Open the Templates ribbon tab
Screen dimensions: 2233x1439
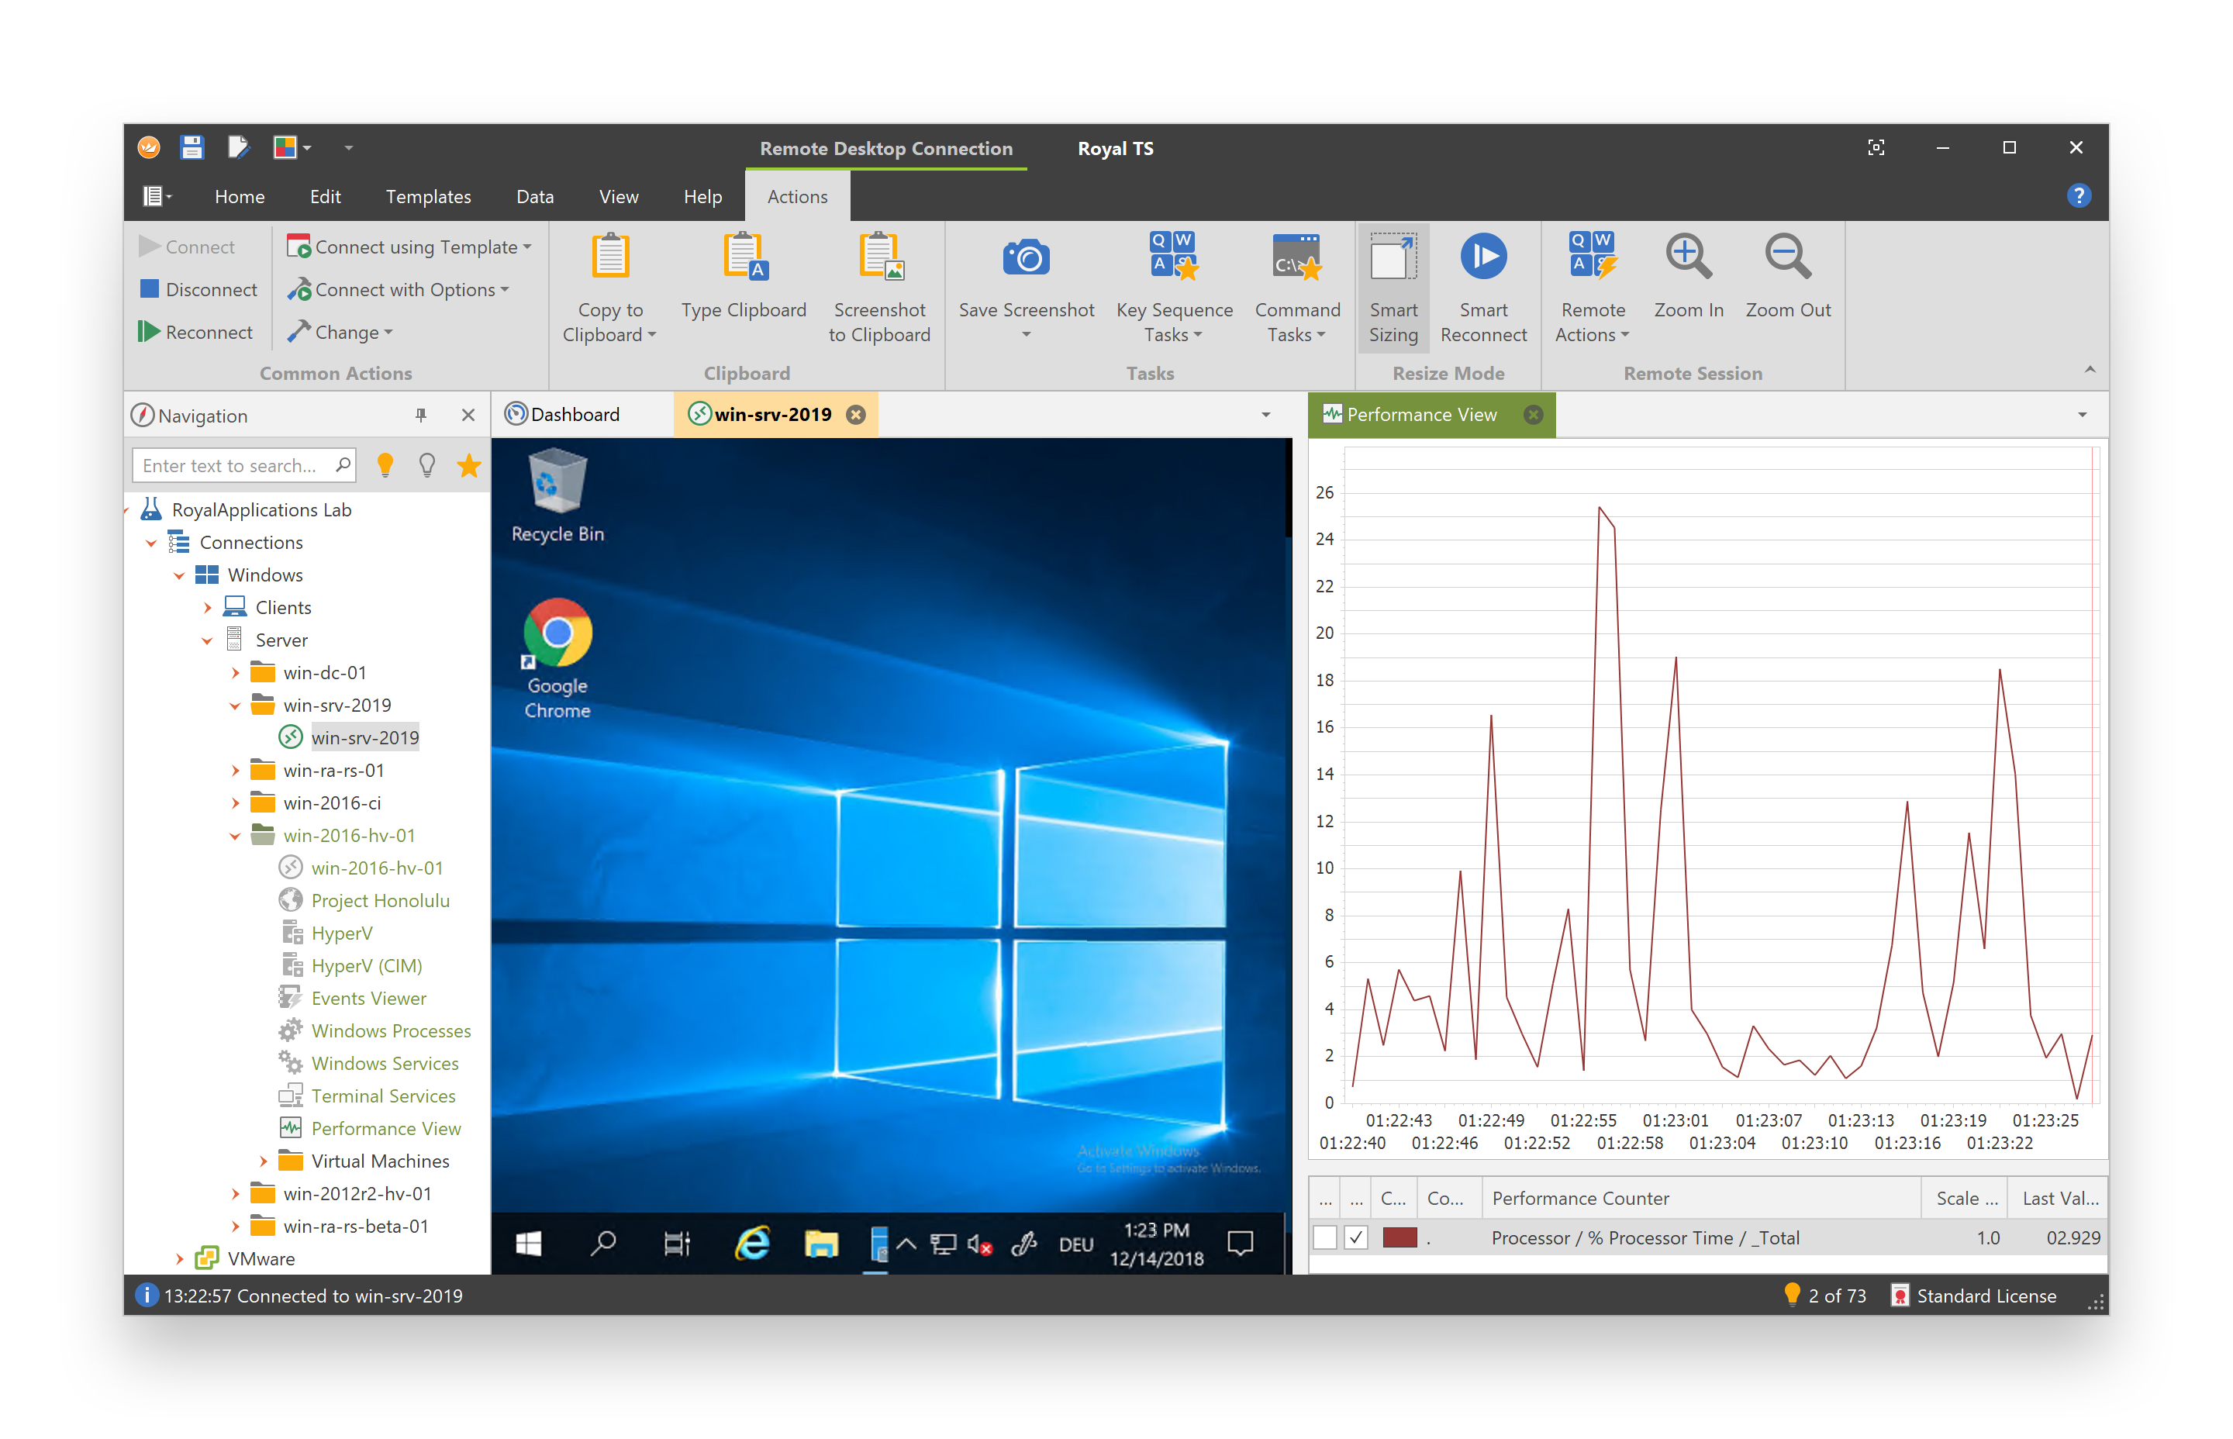coord(428,196)
